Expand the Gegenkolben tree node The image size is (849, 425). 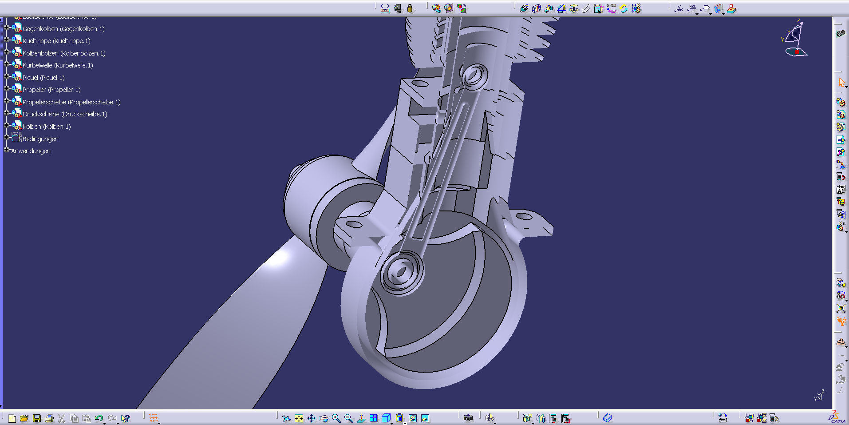coord(7,28)
